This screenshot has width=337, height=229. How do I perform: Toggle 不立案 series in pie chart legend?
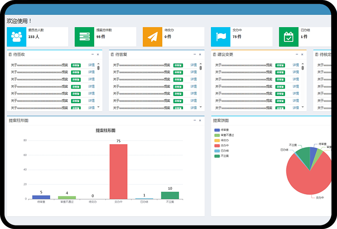[217, 156]
